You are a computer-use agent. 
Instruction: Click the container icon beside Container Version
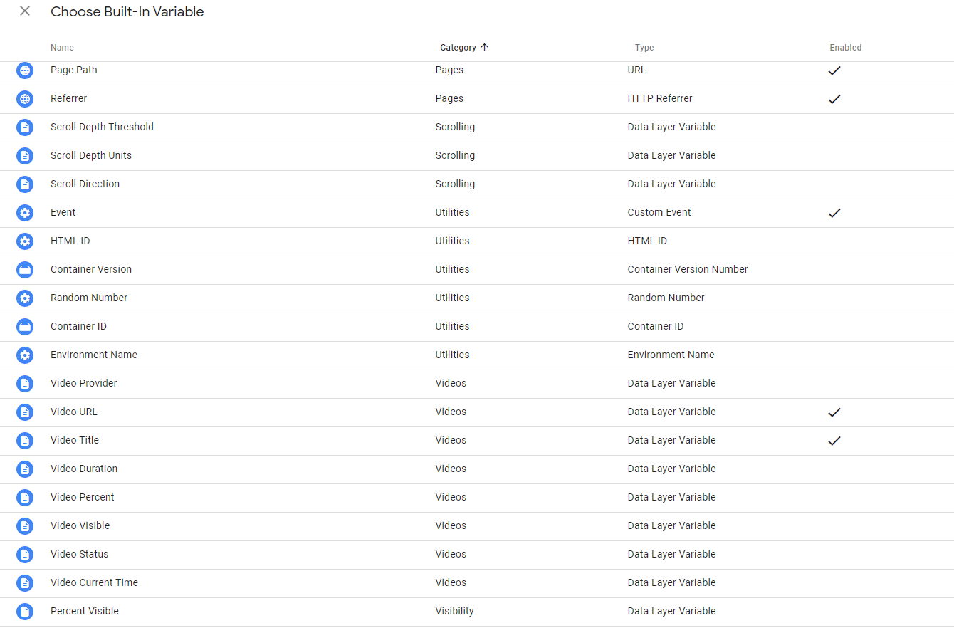25,270
